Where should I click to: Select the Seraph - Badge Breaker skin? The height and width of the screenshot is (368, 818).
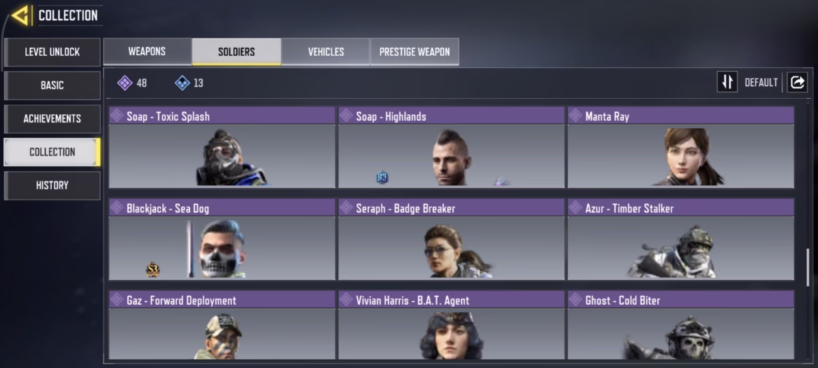451,239
